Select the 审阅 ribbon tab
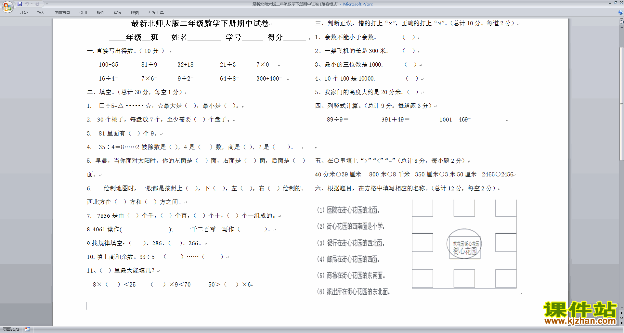 coord(118,13)
